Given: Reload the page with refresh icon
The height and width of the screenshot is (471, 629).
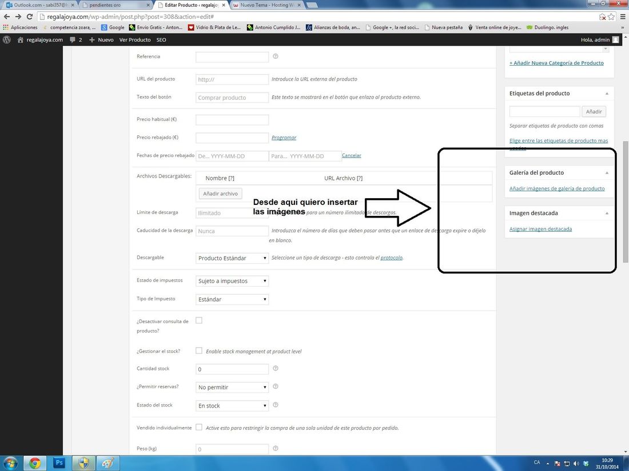Looking at the screenshot, I should coord(29,17).
